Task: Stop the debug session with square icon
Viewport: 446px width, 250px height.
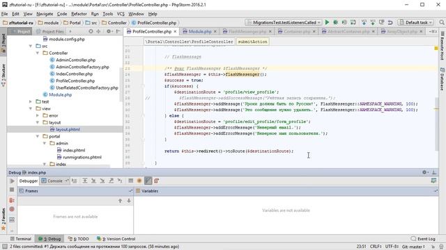Action: tap(12, 190)
